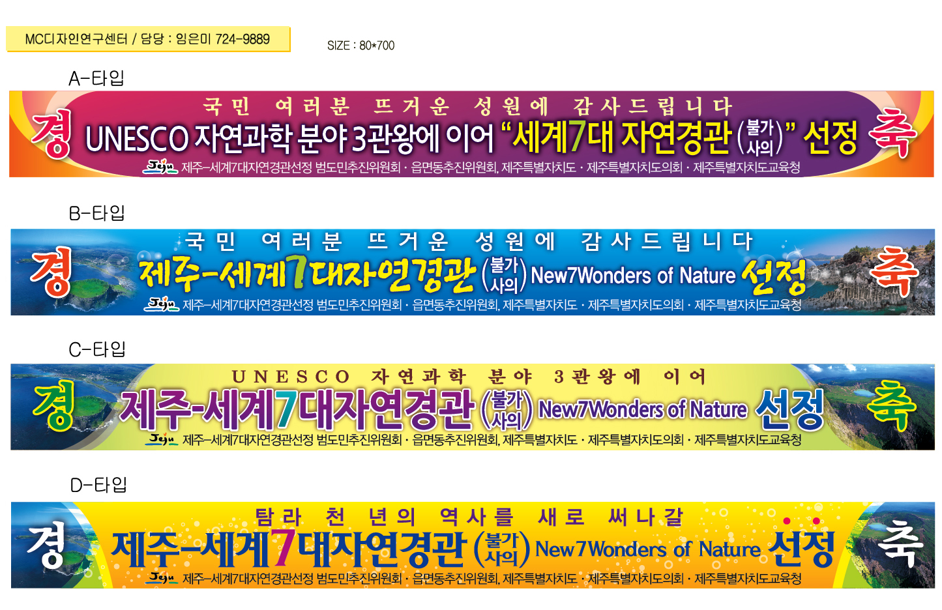Screen dimensions: 942x610
Task: Click the Jeju logo on the B-type banner
Action: point(162,303)
